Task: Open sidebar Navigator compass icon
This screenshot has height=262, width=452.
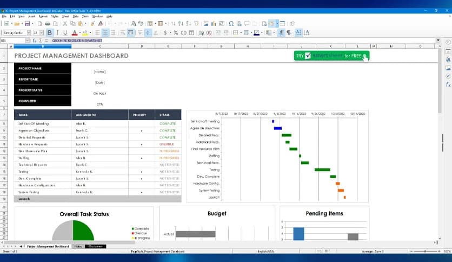Action: [448, 76]
